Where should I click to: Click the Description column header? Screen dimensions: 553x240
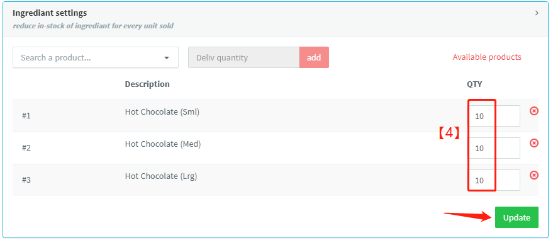pyautogui.click(x=147, y=84)
